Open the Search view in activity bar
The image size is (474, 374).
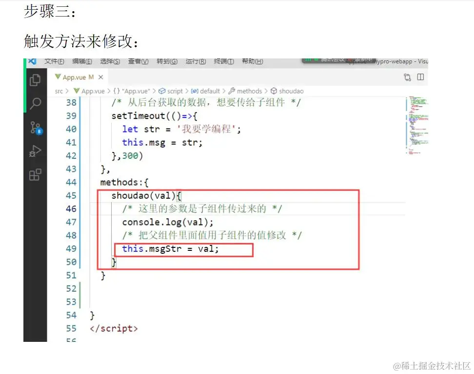point(36,103)
